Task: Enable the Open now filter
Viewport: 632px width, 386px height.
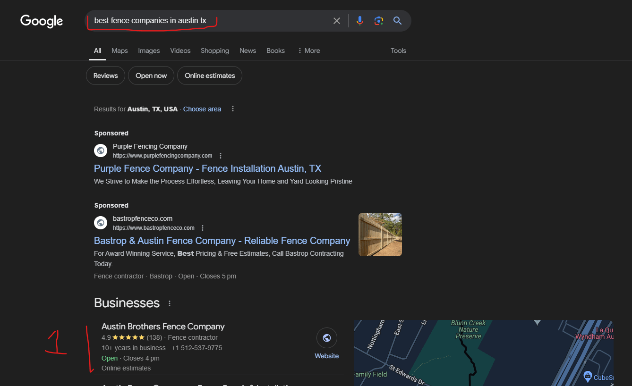Action: coord(151,76)
